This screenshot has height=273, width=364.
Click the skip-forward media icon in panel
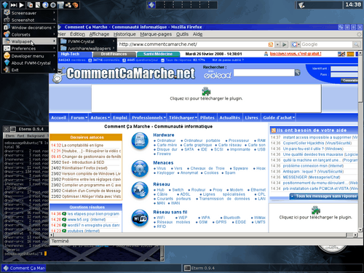(x=14, y=4)
